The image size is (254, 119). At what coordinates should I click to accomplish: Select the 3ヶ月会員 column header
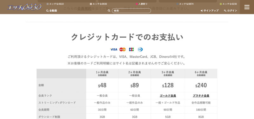tap(168, 74)
